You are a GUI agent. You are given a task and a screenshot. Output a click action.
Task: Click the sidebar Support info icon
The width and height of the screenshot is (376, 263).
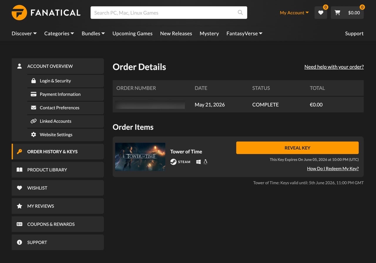[x=19, y=242]
